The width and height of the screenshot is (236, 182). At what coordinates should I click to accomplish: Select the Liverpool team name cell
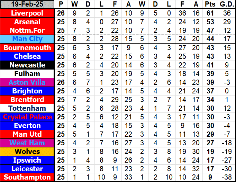[27, 13]
